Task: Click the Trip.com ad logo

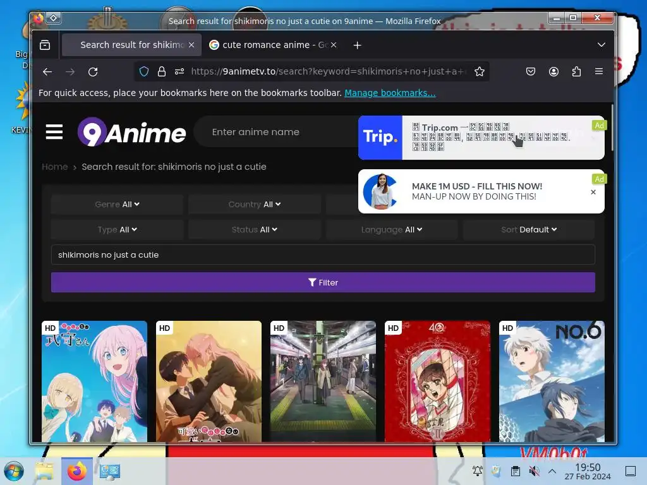Action: (380, 137)
